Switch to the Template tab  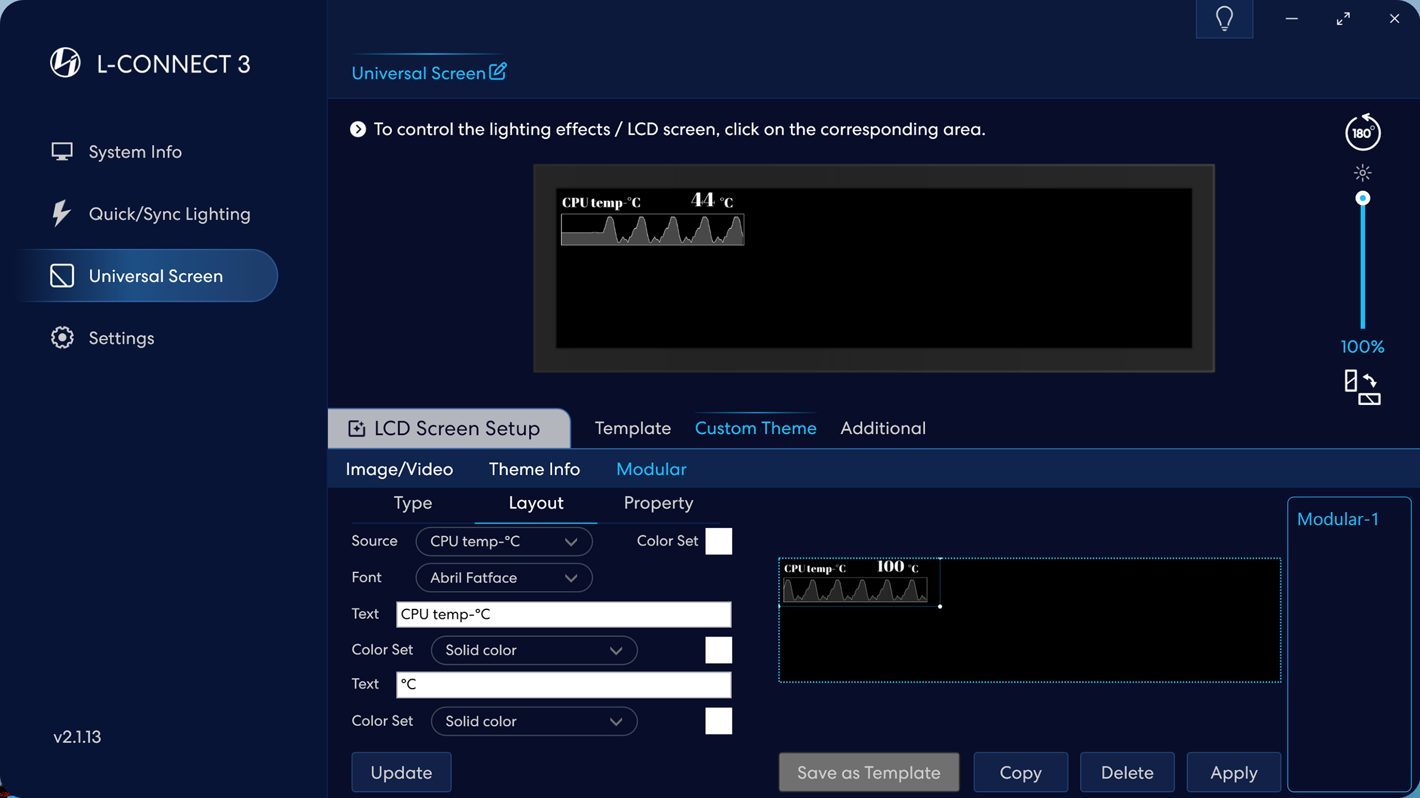(632, 428)
